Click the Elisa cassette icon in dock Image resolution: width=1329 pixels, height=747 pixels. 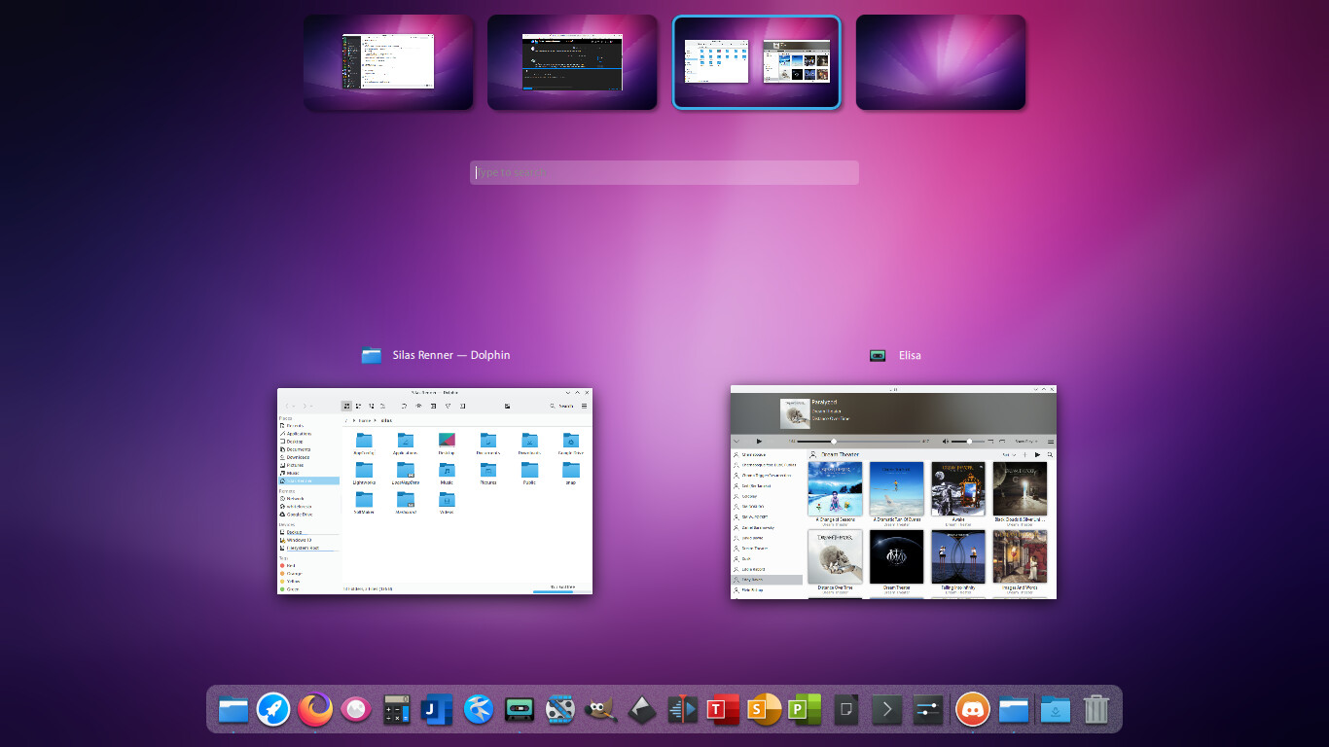(x=520, y=710)
